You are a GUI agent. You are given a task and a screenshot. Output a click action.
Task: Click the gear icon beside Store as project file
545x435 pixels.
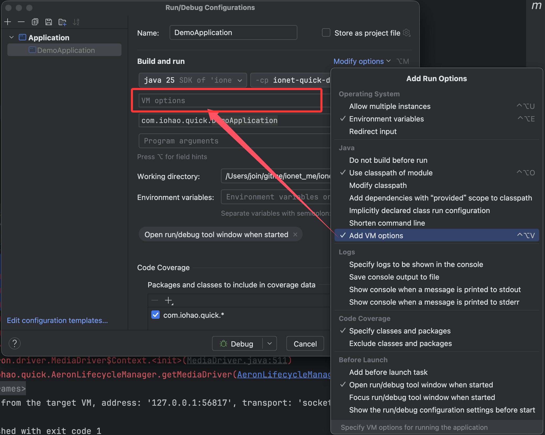tap(407, 33)
